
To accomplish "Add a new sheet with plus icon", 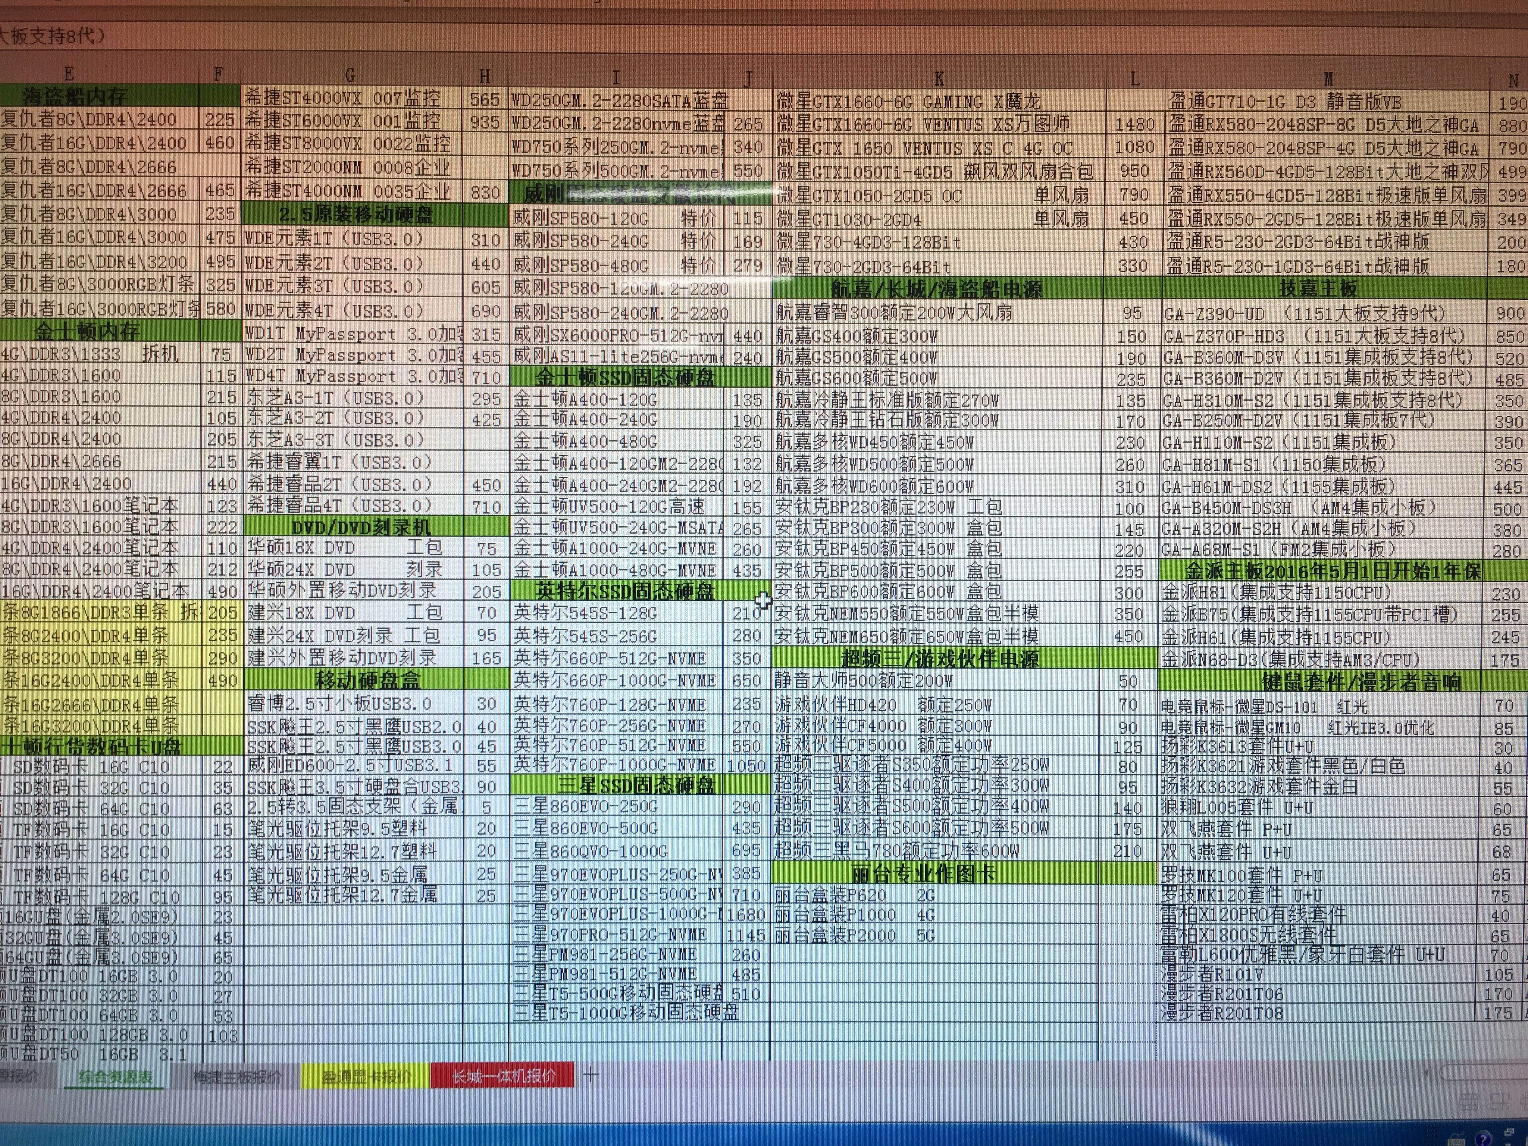I will tap(590, 1075).
